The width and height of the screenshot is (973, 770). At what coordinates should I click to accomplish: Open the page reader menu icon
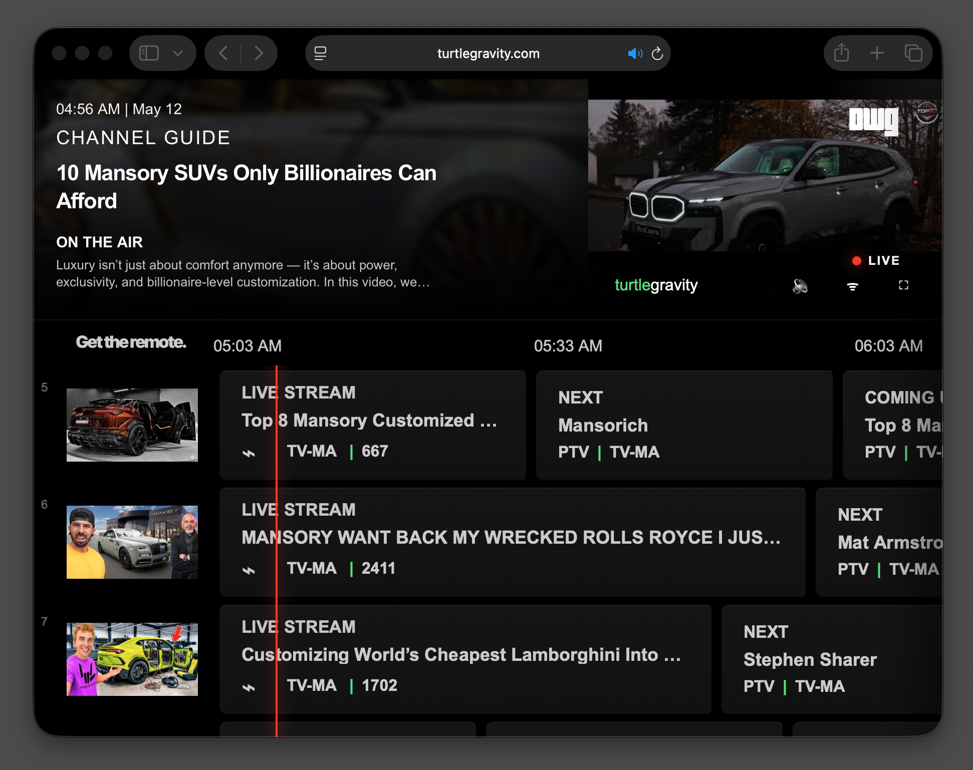point(321,53)
